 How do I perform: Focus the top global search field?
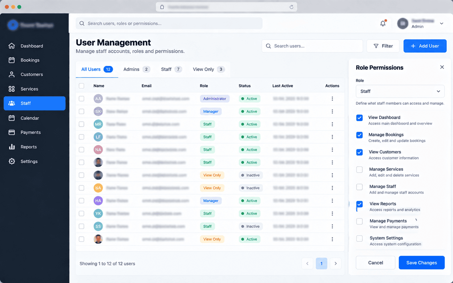coord(169,23)
